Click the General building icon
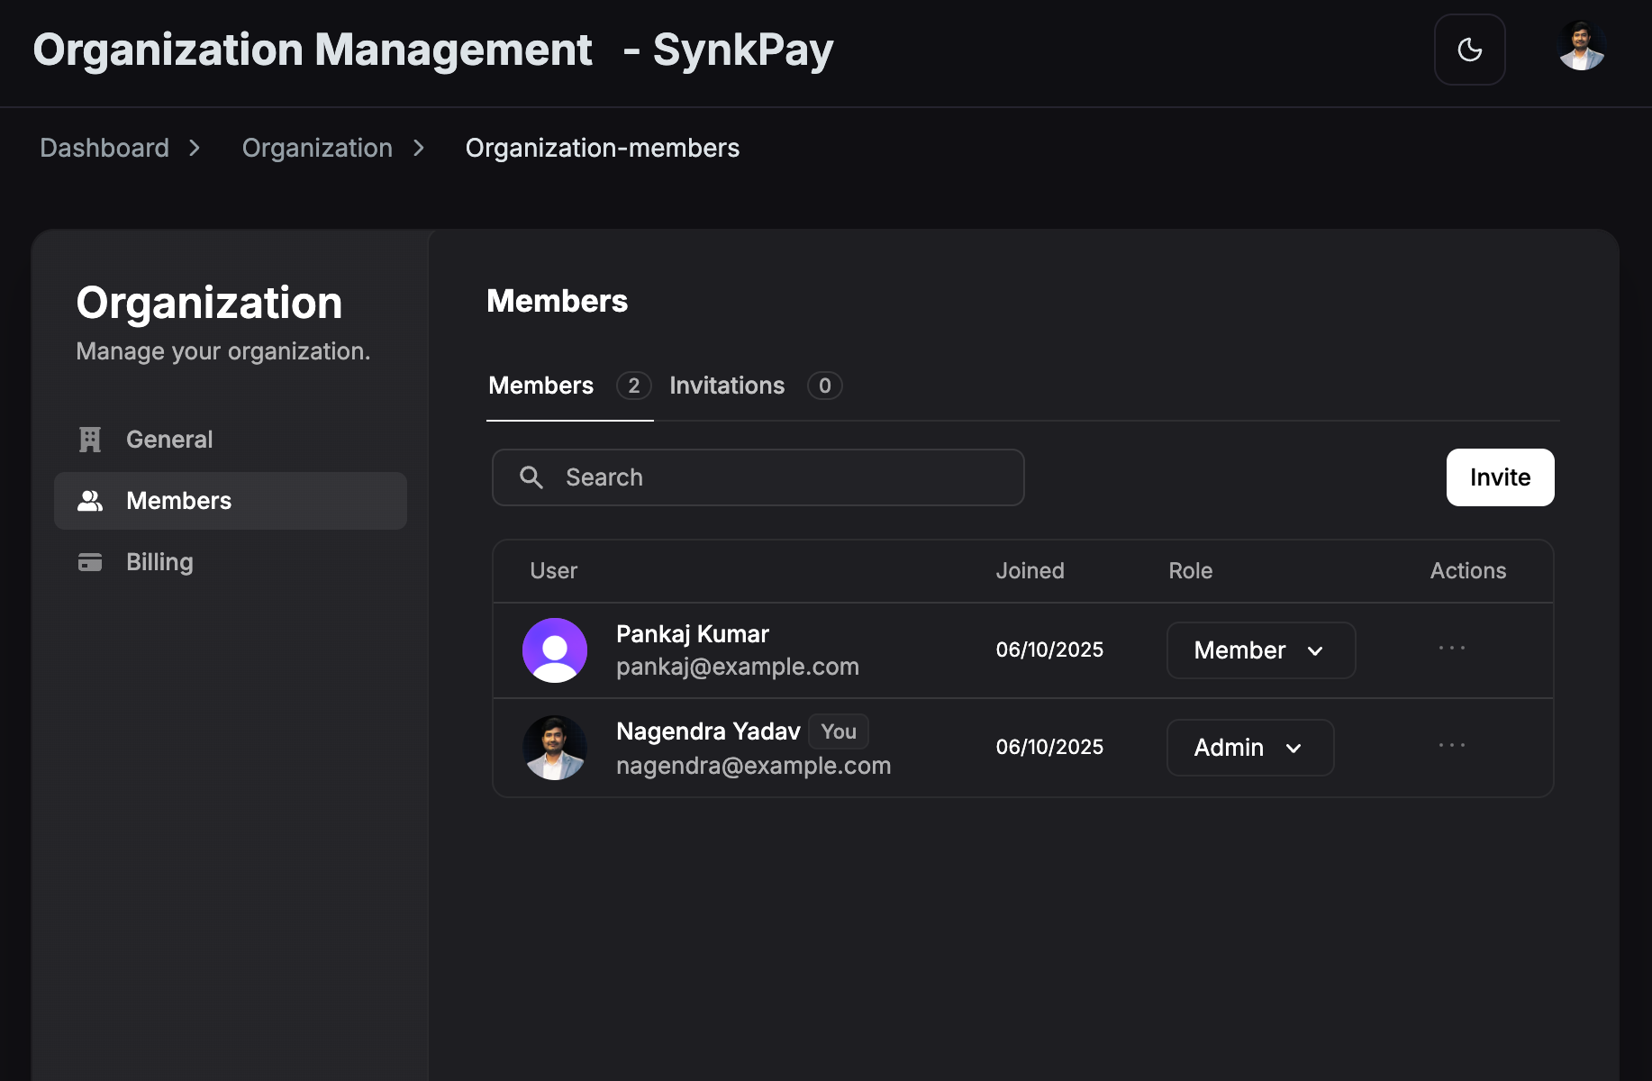 [90, 440]
